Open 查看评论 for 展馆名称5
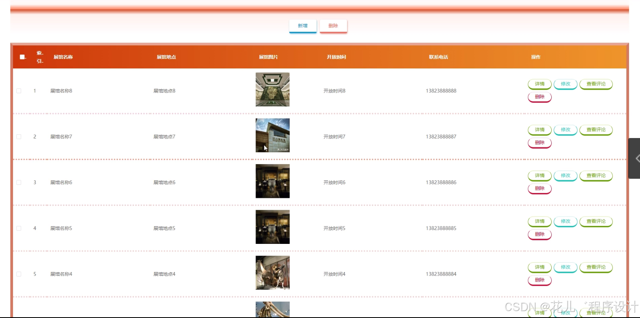The height and width of the screenshot is (318, 640). point(596,222)
